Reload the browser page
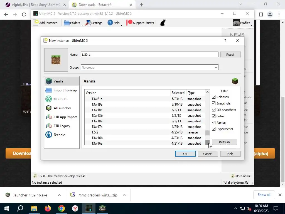The image size is (285, 214). [24, 14]
